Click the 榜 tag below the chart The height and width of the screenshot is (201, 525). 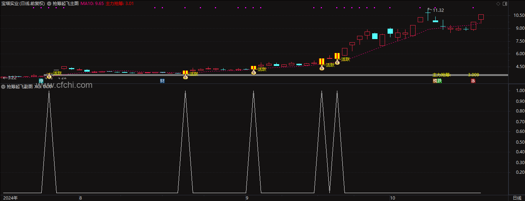point(435,81)
